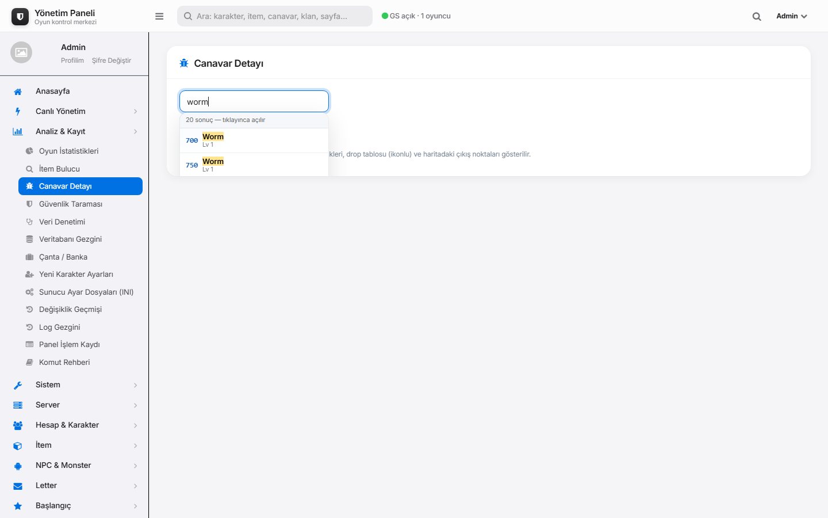Open Komut Rehberi page
This screenshot has width=828, height=518.
pyautogui.click(x=80, y=363)
